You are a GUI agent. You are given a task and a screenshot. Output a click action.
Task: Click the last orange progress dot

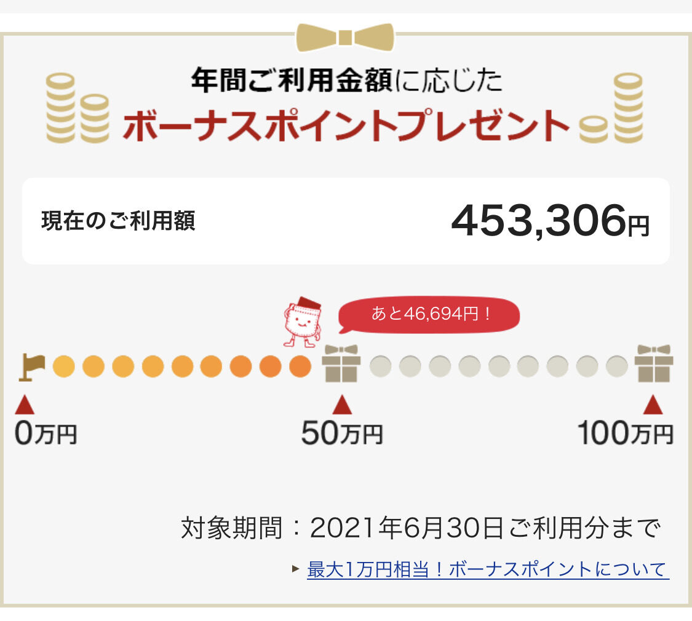tap(300, 366)
